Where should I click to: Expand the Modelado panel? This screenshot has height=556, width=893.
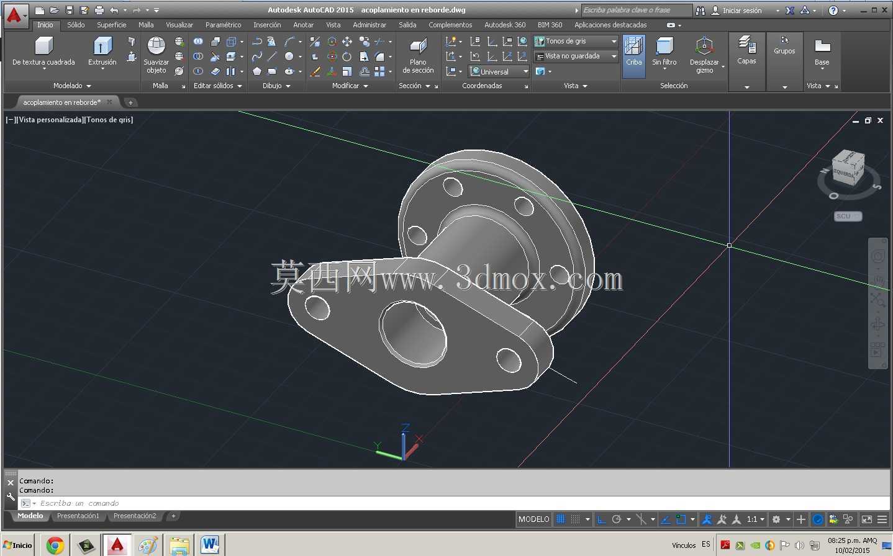tap(72, 86)
